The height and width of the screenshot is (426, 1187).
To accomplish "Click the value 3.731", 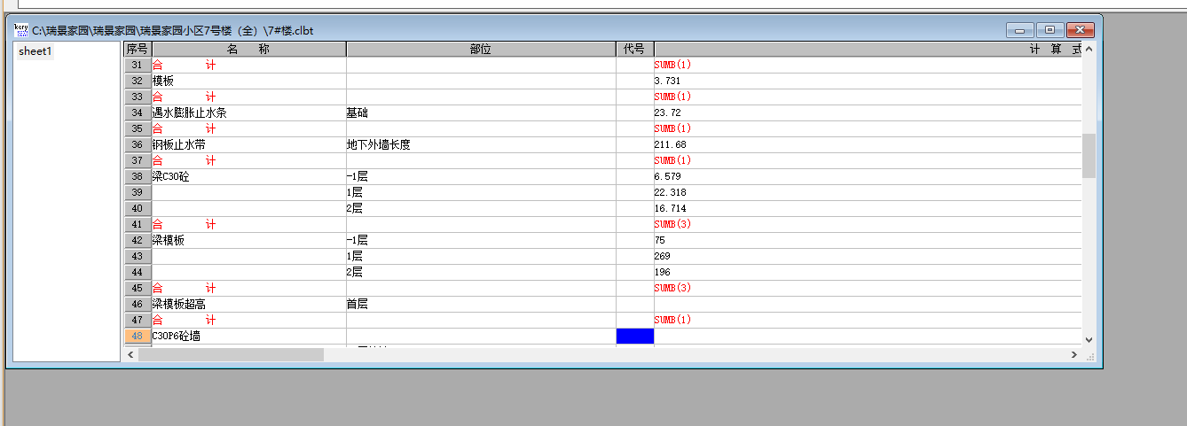I will coord(667,81).
